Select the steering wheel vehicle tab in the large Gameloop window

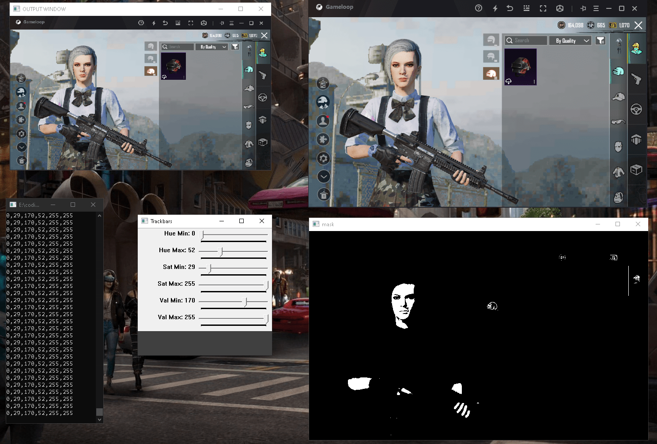(636, 109)
